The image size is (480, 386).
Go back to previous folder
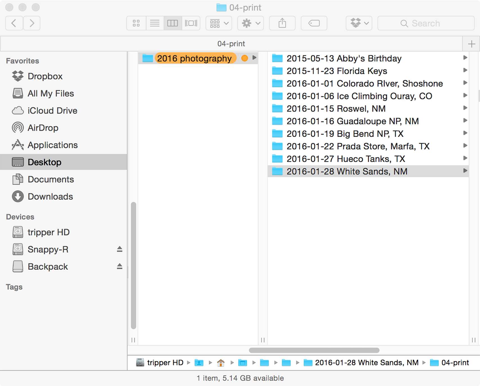14,23
